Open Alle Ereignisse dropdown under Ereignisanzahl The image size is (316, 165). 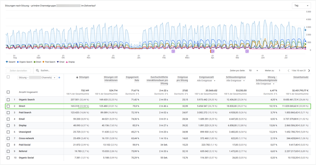pyautogui.click(x=206, y=81)
